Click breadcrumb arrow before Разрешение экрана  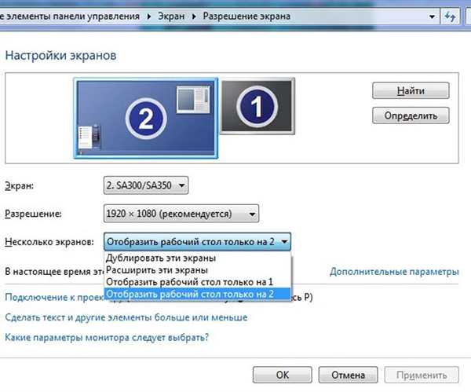click(194, 16)
